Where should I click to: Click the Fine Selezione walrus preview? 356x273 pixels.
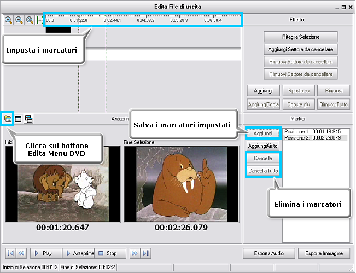coord(182,184)
